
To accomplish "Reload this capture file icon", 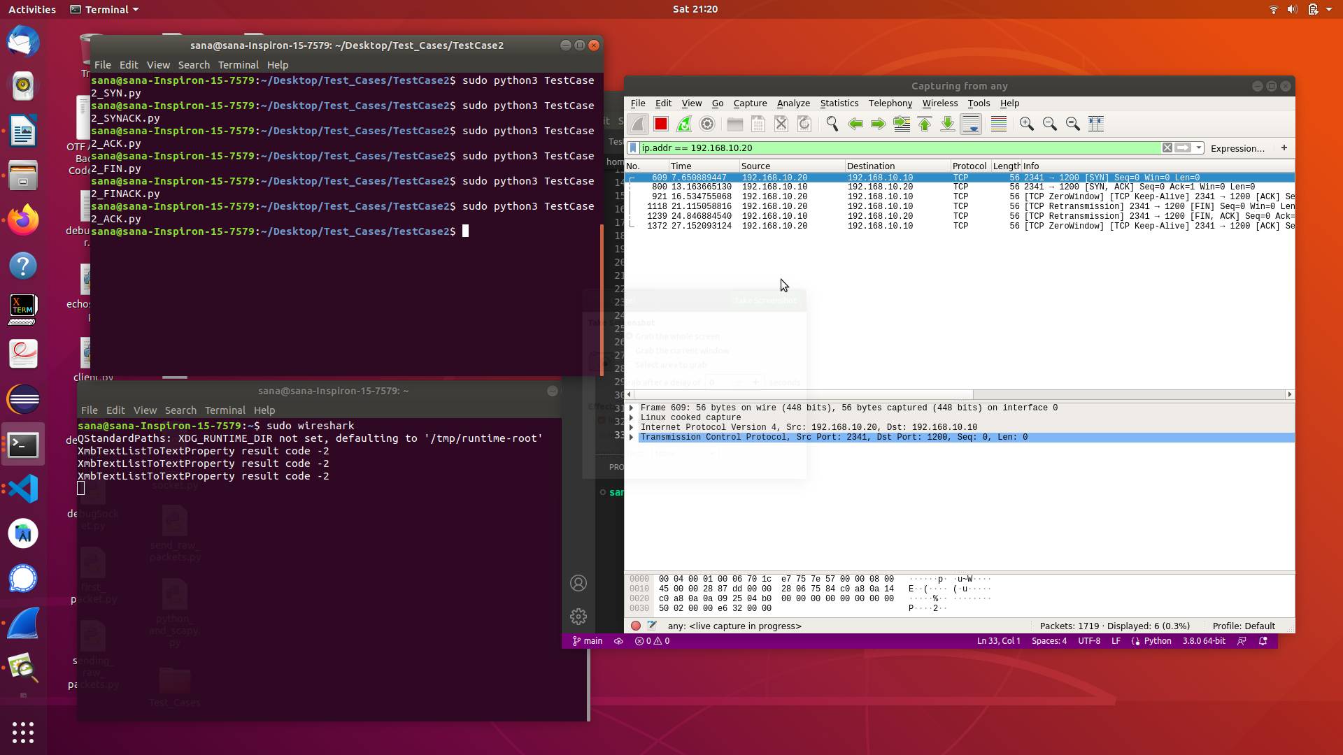I will point(804,124).
